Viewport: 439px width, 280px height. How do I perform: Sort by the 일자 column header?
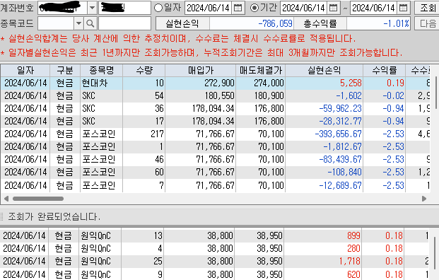pos(25,70)
